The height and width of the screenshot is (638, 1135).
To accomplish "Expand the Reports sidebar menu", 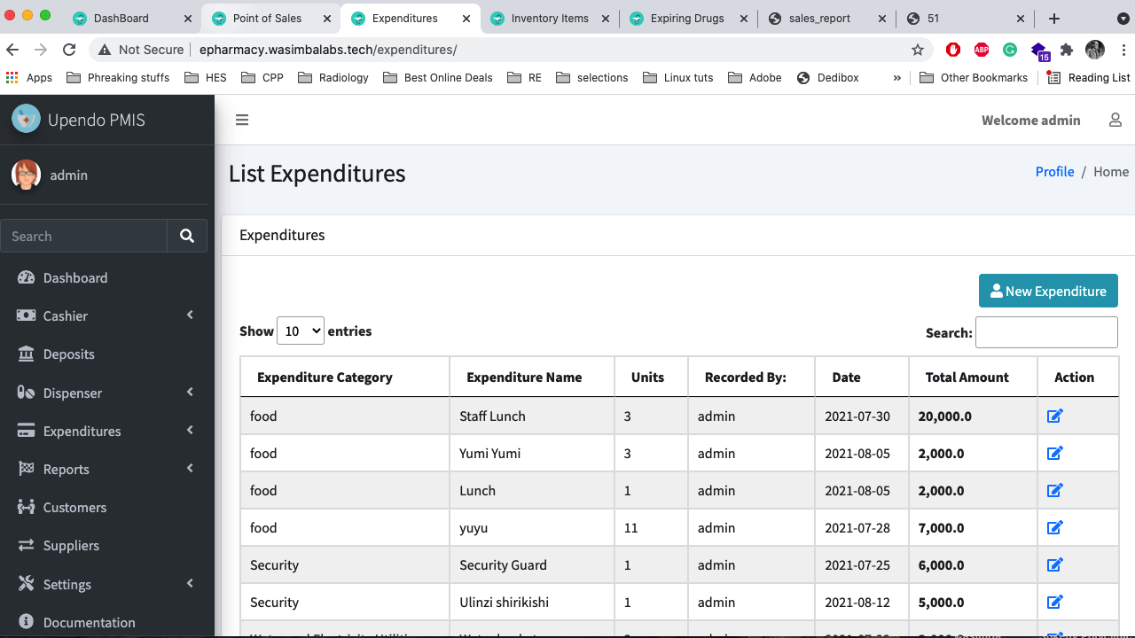I will tap(106, 469).
